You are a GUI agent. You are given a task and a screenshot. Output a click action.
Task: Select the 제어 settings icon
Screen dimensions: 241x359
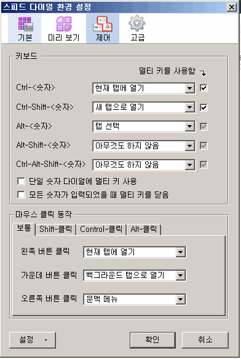[x=103, y=29]
